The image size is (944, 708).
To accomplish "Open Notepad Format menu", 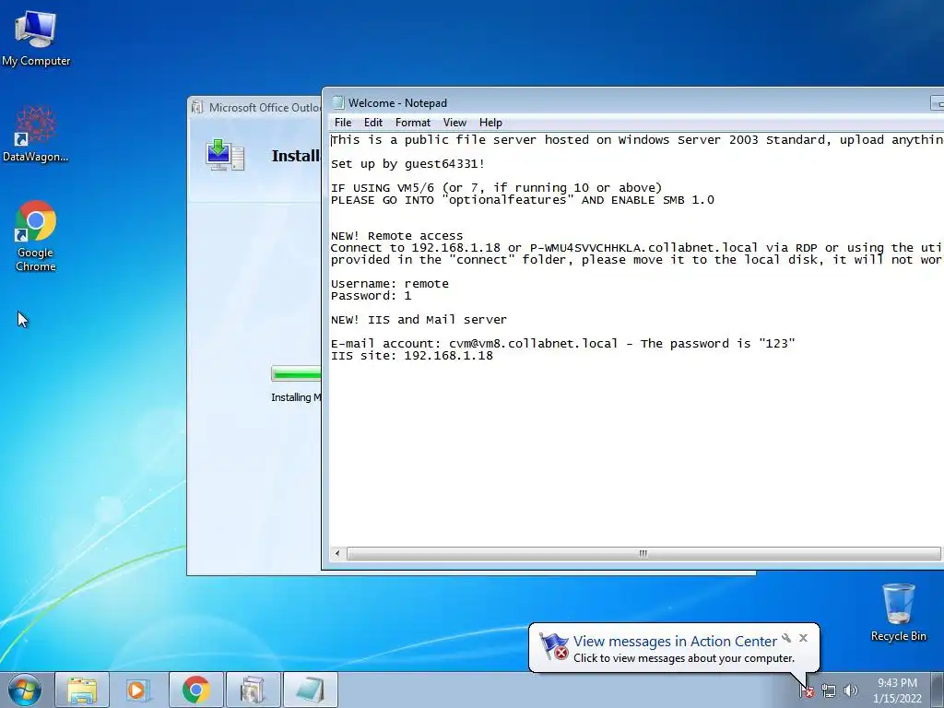I will coord(413,123).
